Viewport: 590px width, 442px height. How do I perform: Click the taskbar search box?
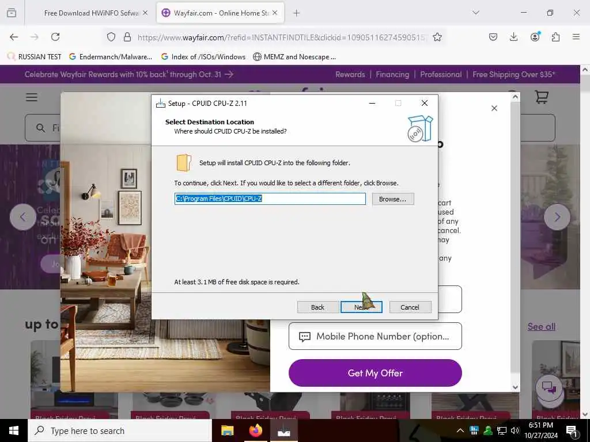coord(120,430)
